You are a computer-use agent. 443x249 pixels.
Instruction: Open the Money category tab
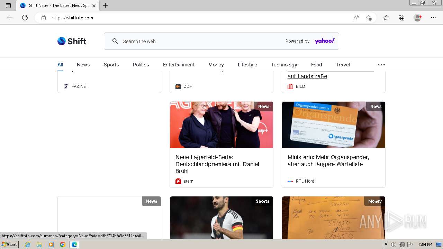216,65
